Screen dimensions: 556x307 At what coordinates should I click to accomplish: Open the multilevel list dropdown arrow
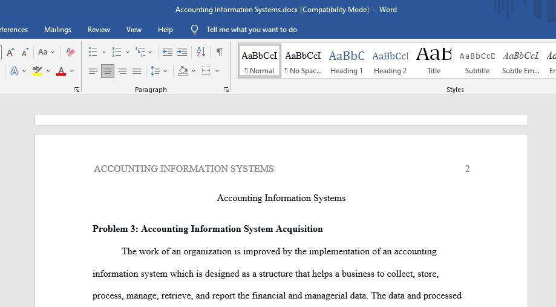(x=151, y=52)
